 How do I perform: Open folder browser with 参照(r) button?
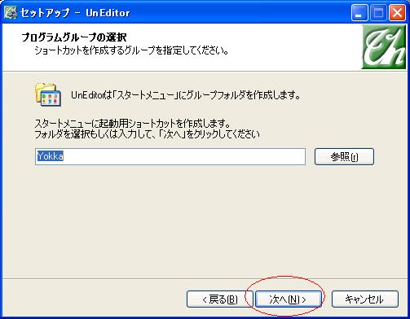[x=344, y=156]
